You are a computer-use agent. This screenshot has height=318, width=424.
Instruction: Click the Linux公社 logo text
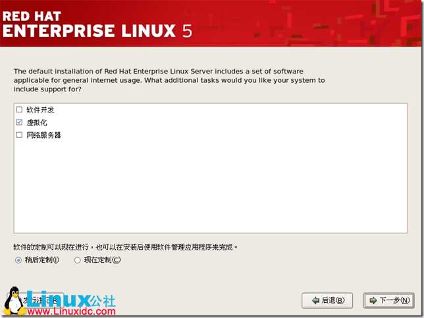pos(71,299)
